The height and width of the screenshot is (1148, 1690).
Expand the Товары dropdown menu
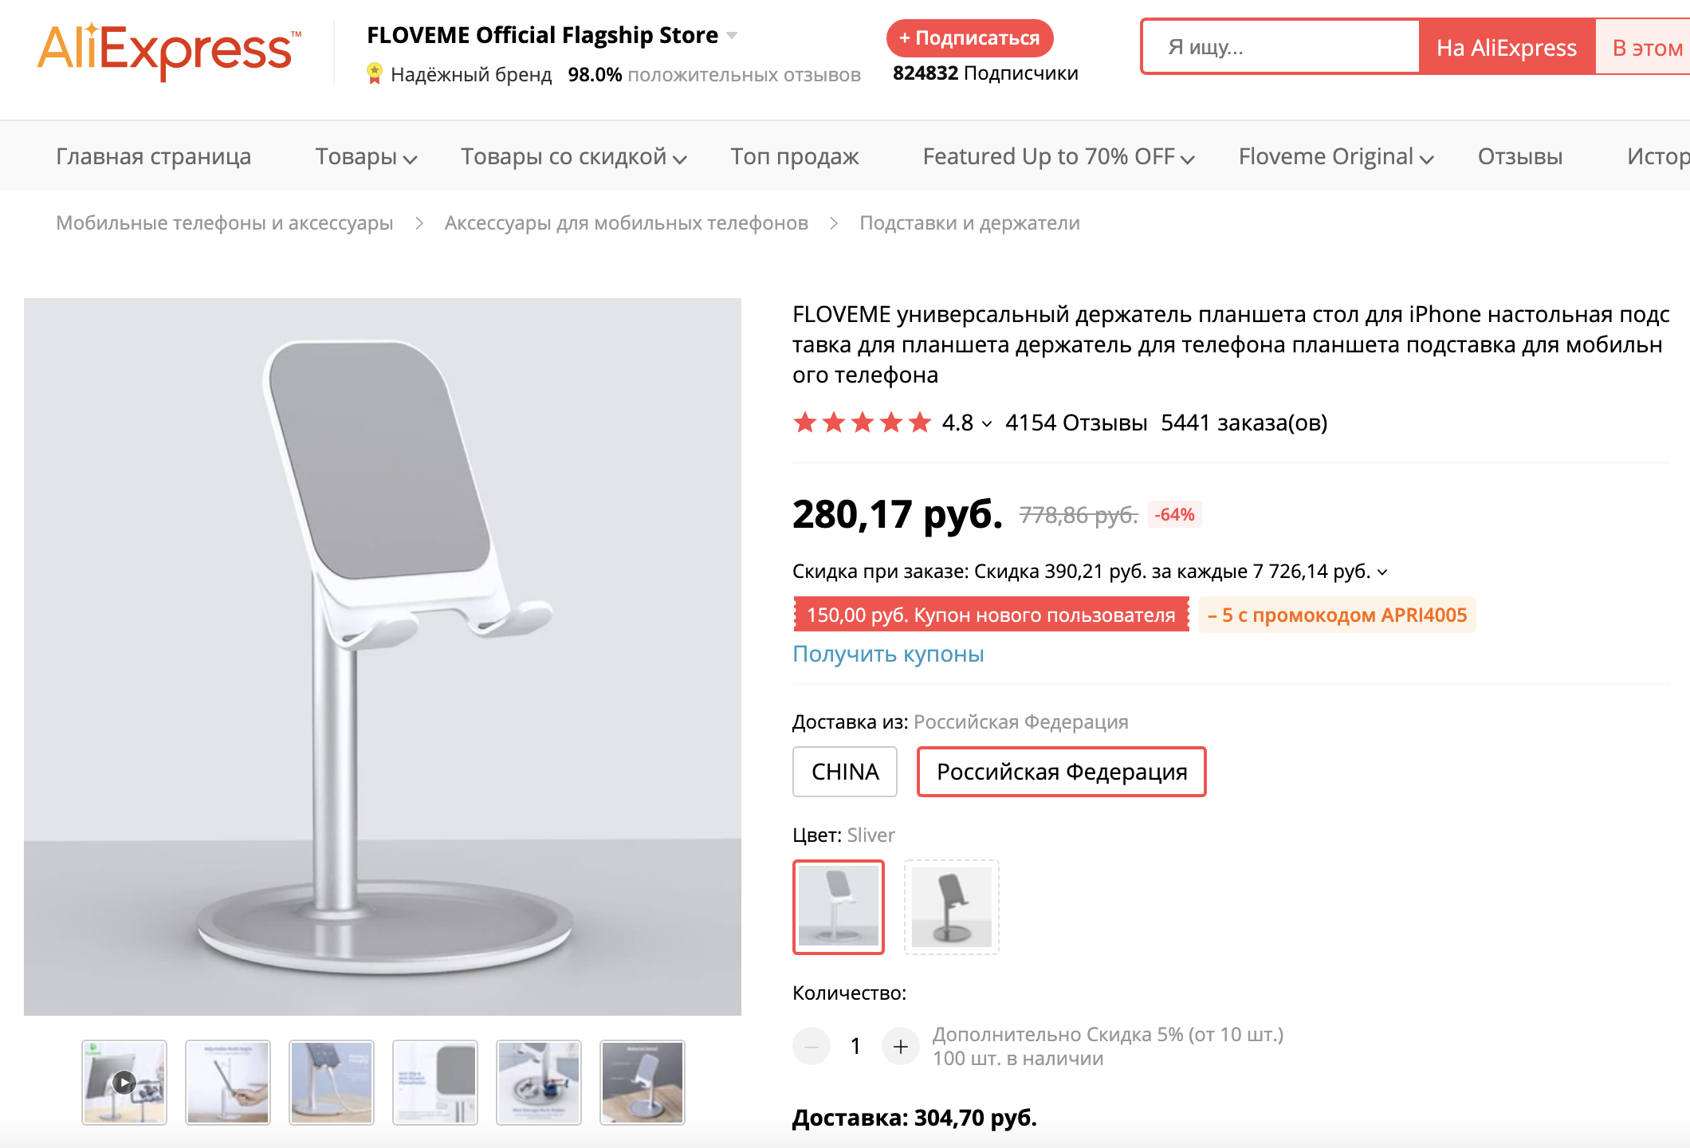(366, 157)
